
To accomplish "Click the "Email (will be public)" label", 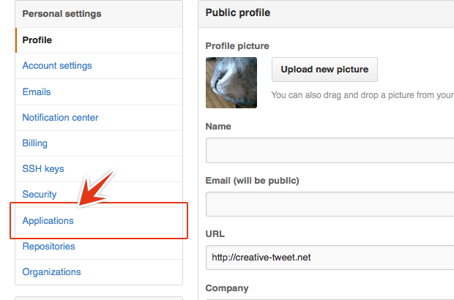I will [253, 180].
